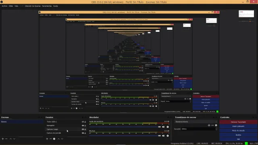
Task: Click the Detener Transmisión button
Action: (238, 122)
